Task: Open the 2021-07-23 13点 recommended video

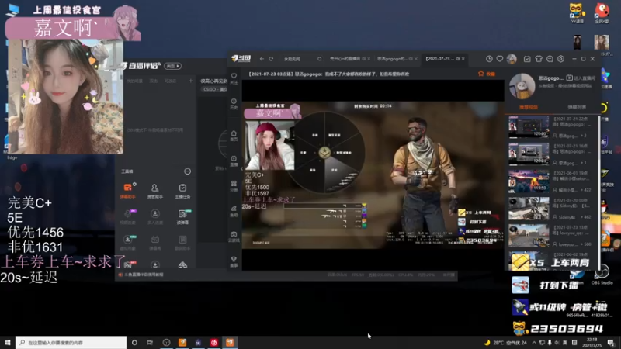Action: [x=529, y=236]
